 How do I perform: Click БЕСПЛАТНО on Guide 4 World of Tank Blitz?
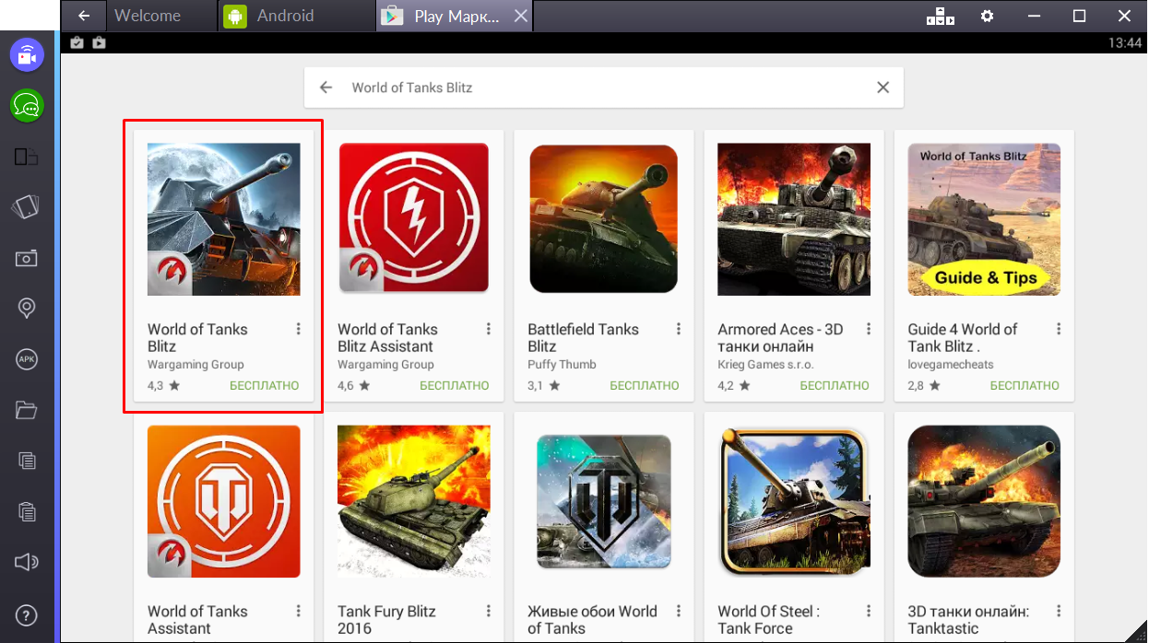tap(1024, 386)
